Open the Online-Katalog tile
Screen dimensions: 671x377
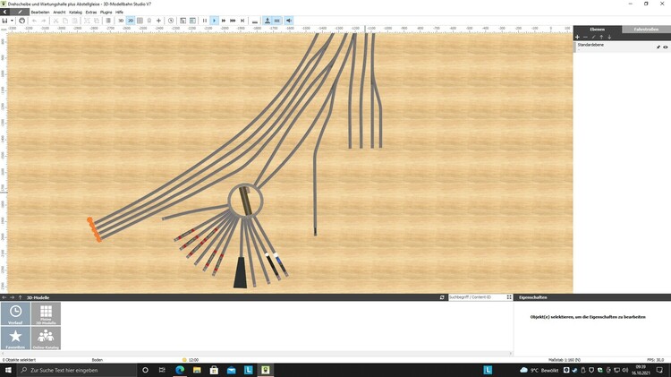(x=46, y=338)
